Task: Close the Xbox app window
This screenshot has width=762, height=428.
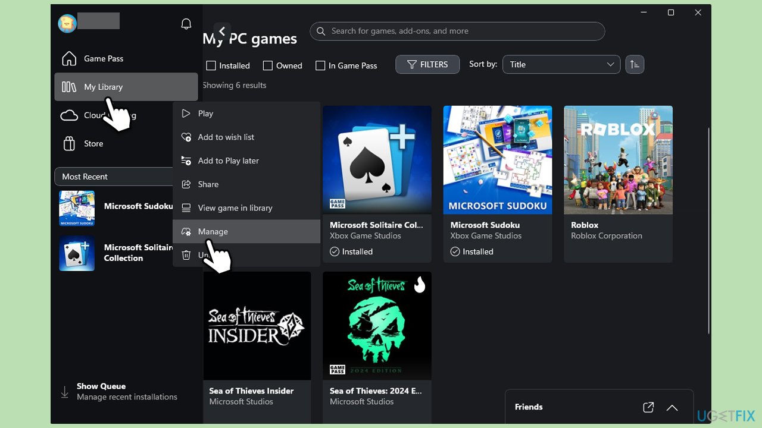Action: coord(698,12)
